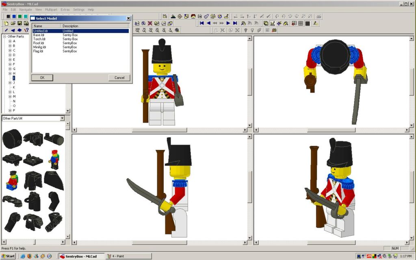Click the line primitive drawing icon
This screenshot has width=416, height=260.
pos(6,30)
